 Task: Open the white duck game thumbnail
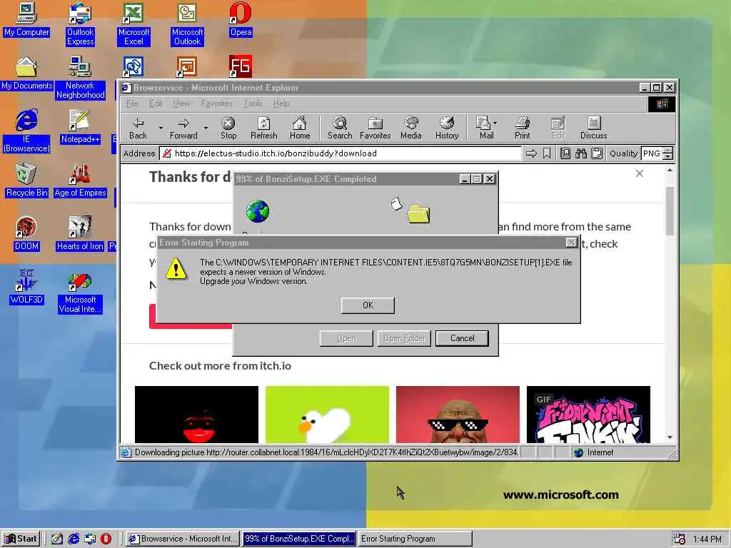pyautogui.click(x=327, y=415)
